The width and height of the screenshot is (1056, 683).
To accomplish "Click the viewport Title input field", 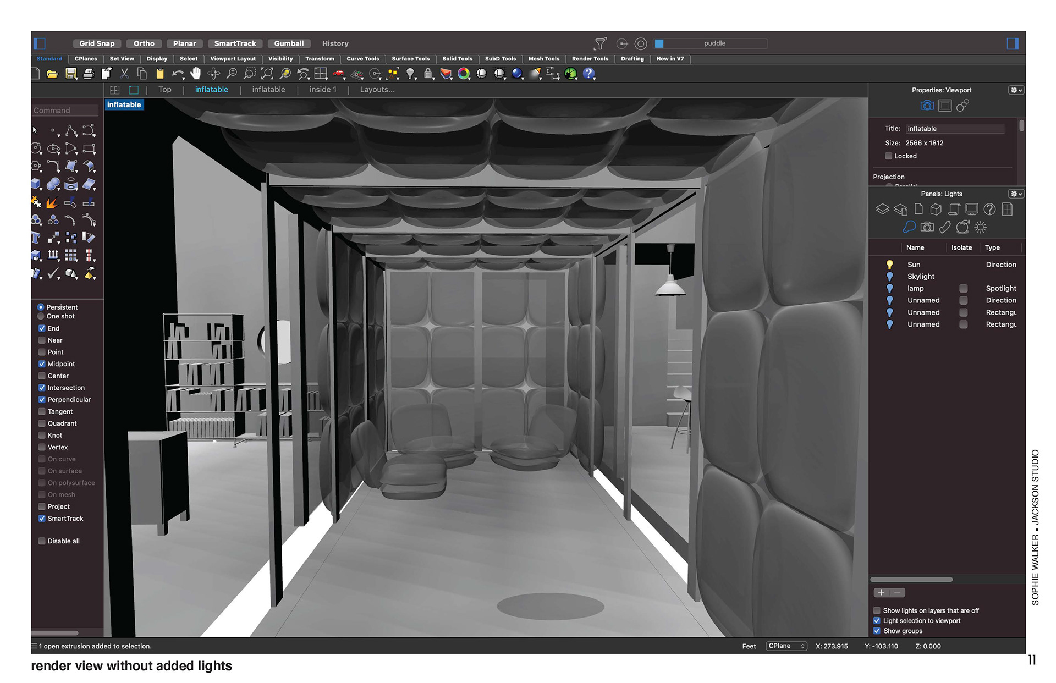I will (955, 129).
